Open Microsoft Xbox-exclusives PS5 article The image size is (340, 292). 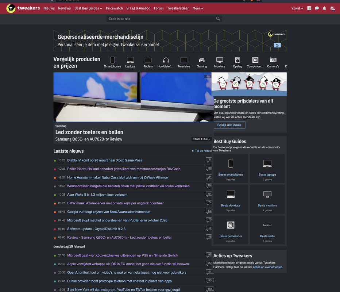(x=122, y=255)
